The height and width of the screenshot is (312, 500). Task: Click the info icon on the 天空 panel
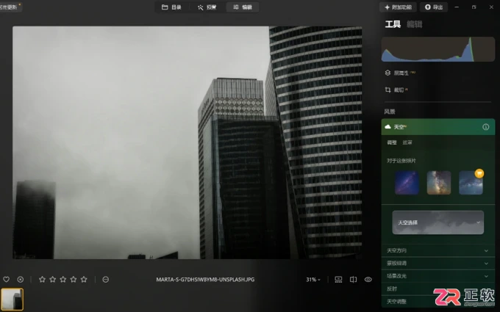[x=485, y=127]
